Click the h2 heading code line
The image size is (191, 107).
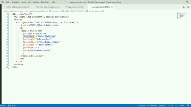point(42,17)
